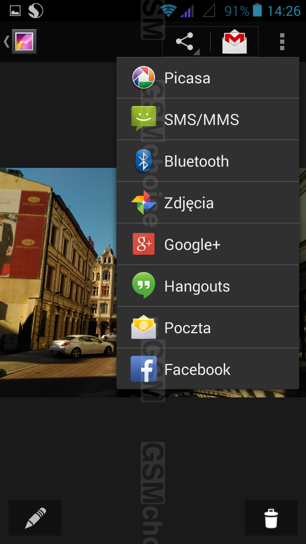This screenshot has width=306, height=544.
Task: Pick the Bluetooth text entry
Action: [x=197, y=161]
